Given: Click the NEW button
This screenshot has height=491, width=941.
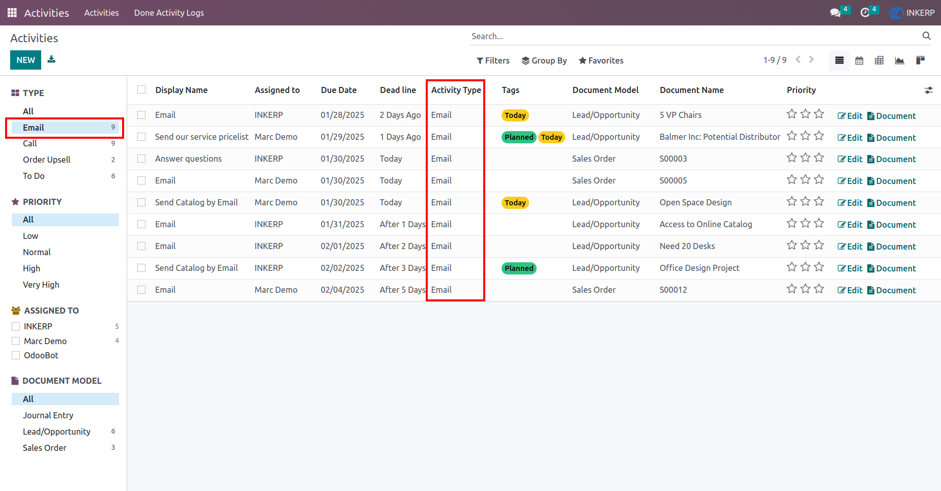Looking at the screenshot, I should point(25,60).
